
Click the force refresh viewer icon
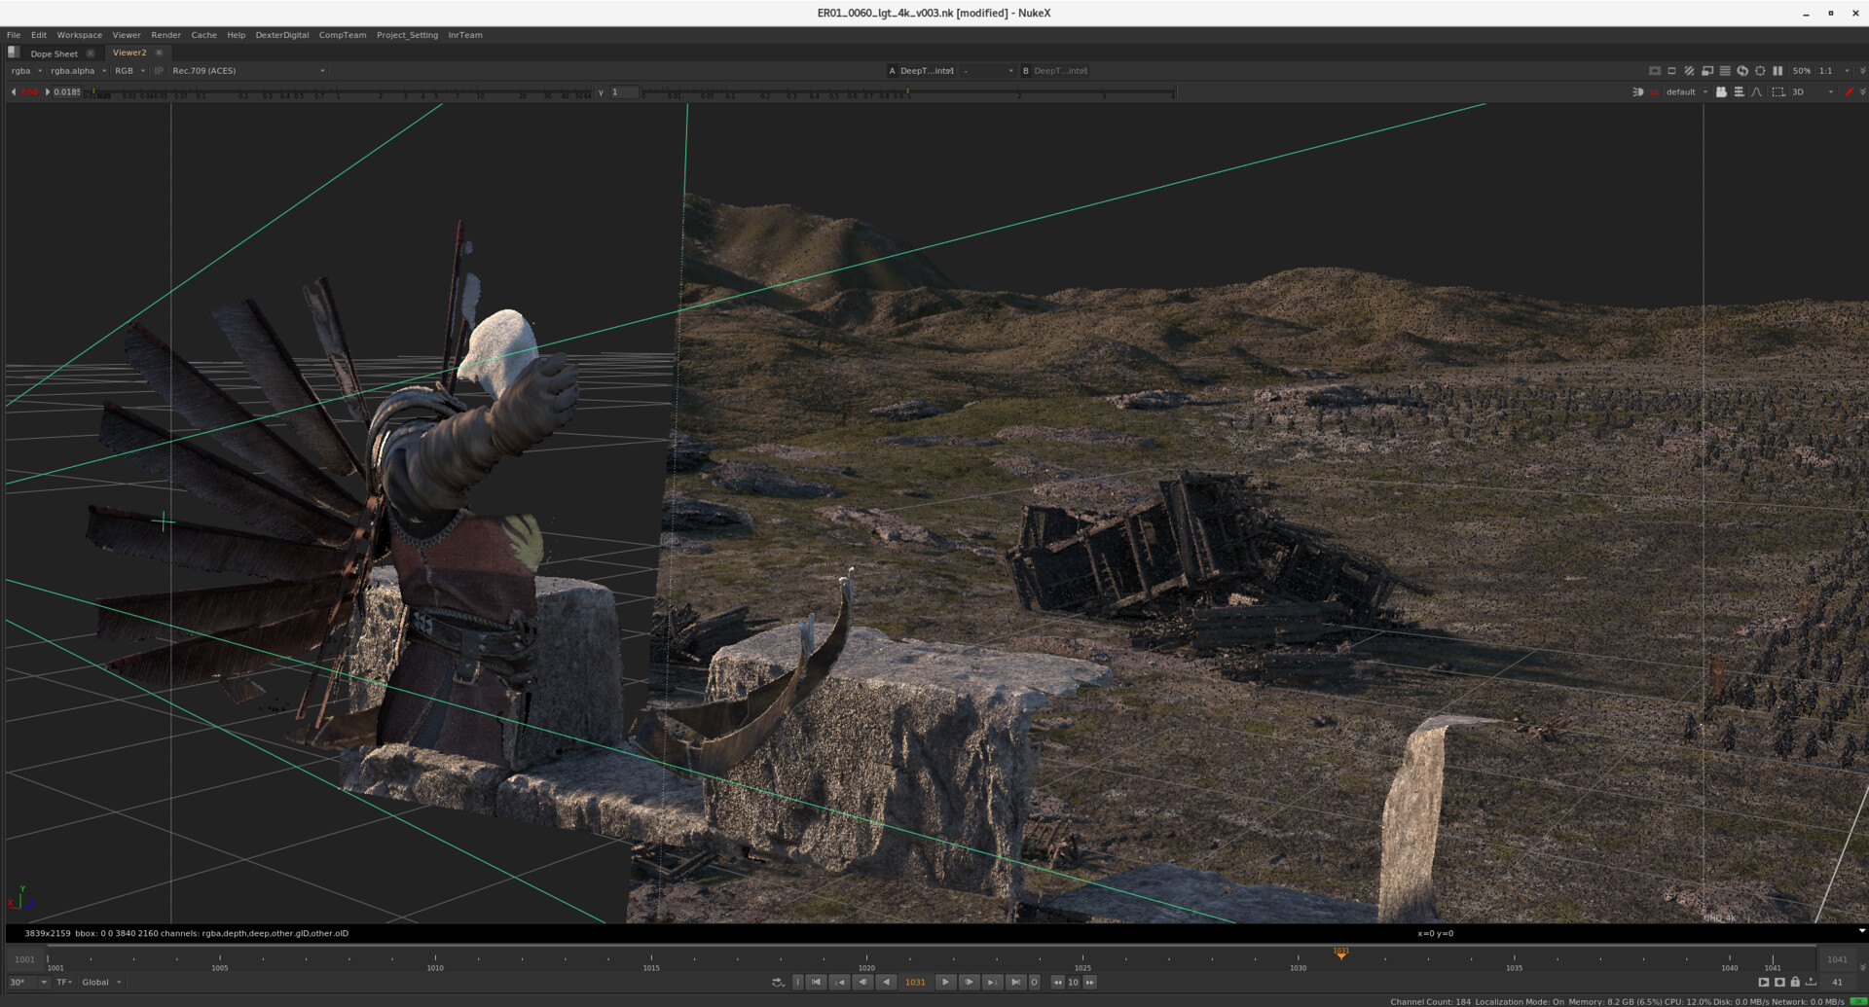(1742, 71)
